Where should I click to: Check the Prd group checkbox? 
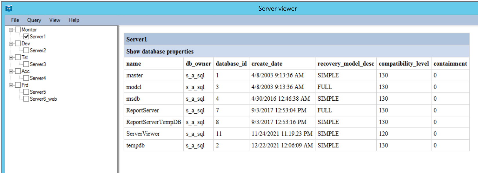18,85
